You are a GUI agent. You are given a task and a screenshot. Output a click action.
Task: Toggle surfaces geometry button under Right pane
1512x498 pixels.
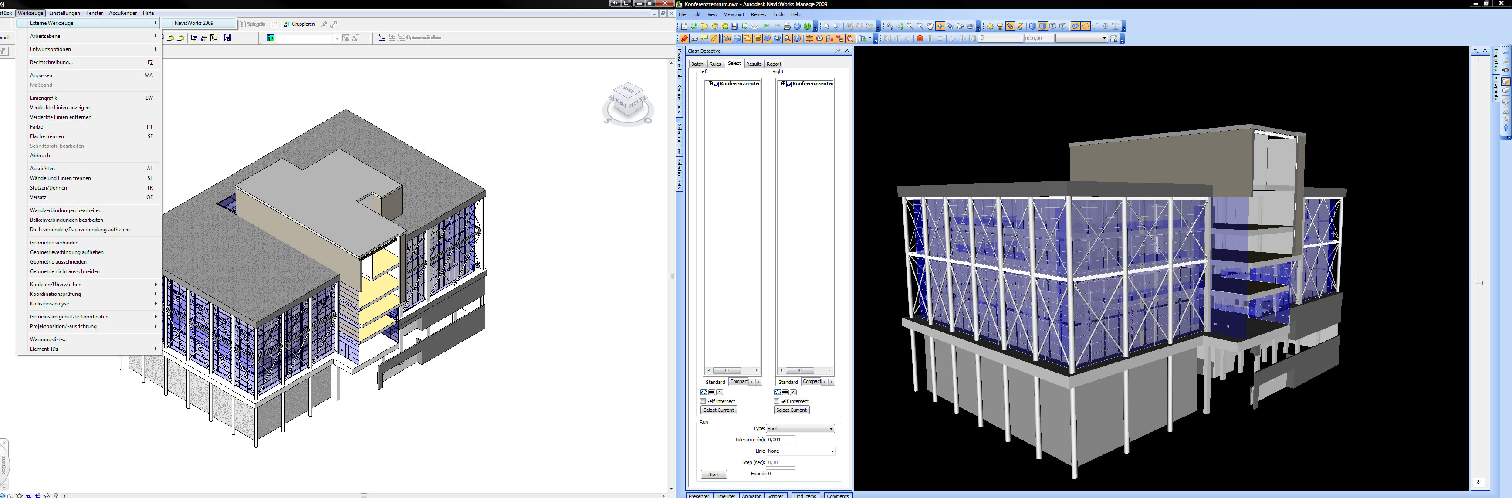coord(777,392)
